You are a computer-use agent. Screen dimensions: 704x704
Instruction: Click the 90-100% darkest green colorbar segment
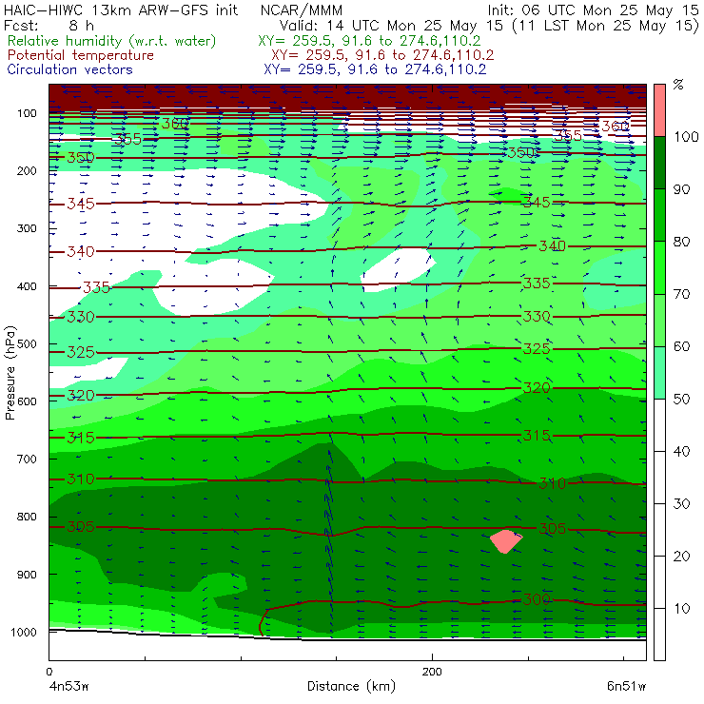659,163
